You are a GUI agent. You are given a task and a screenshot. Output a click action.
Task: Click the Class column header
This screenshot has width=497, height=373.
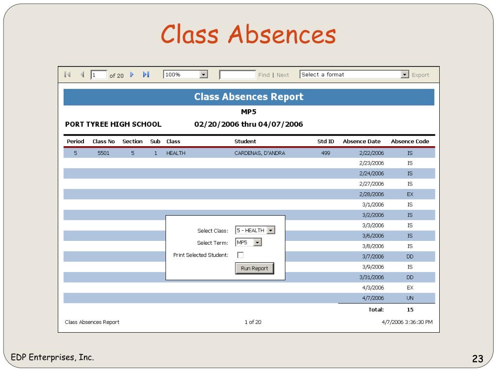pos(173,141)
